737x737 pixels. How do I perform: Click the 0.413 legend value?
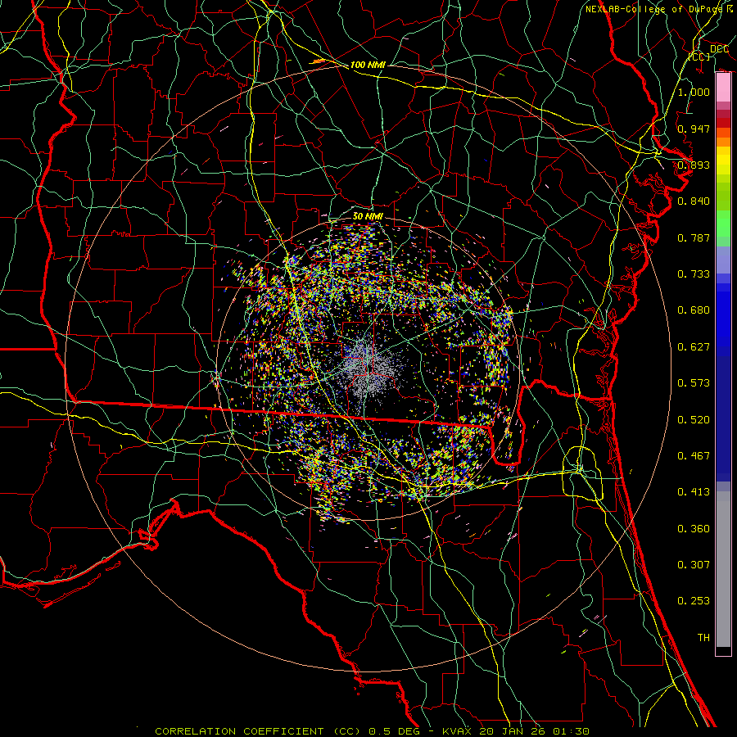pos(694,492)
